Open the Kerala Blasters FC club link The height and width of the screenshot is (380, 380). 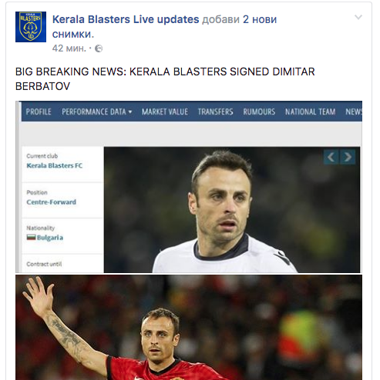55,165
